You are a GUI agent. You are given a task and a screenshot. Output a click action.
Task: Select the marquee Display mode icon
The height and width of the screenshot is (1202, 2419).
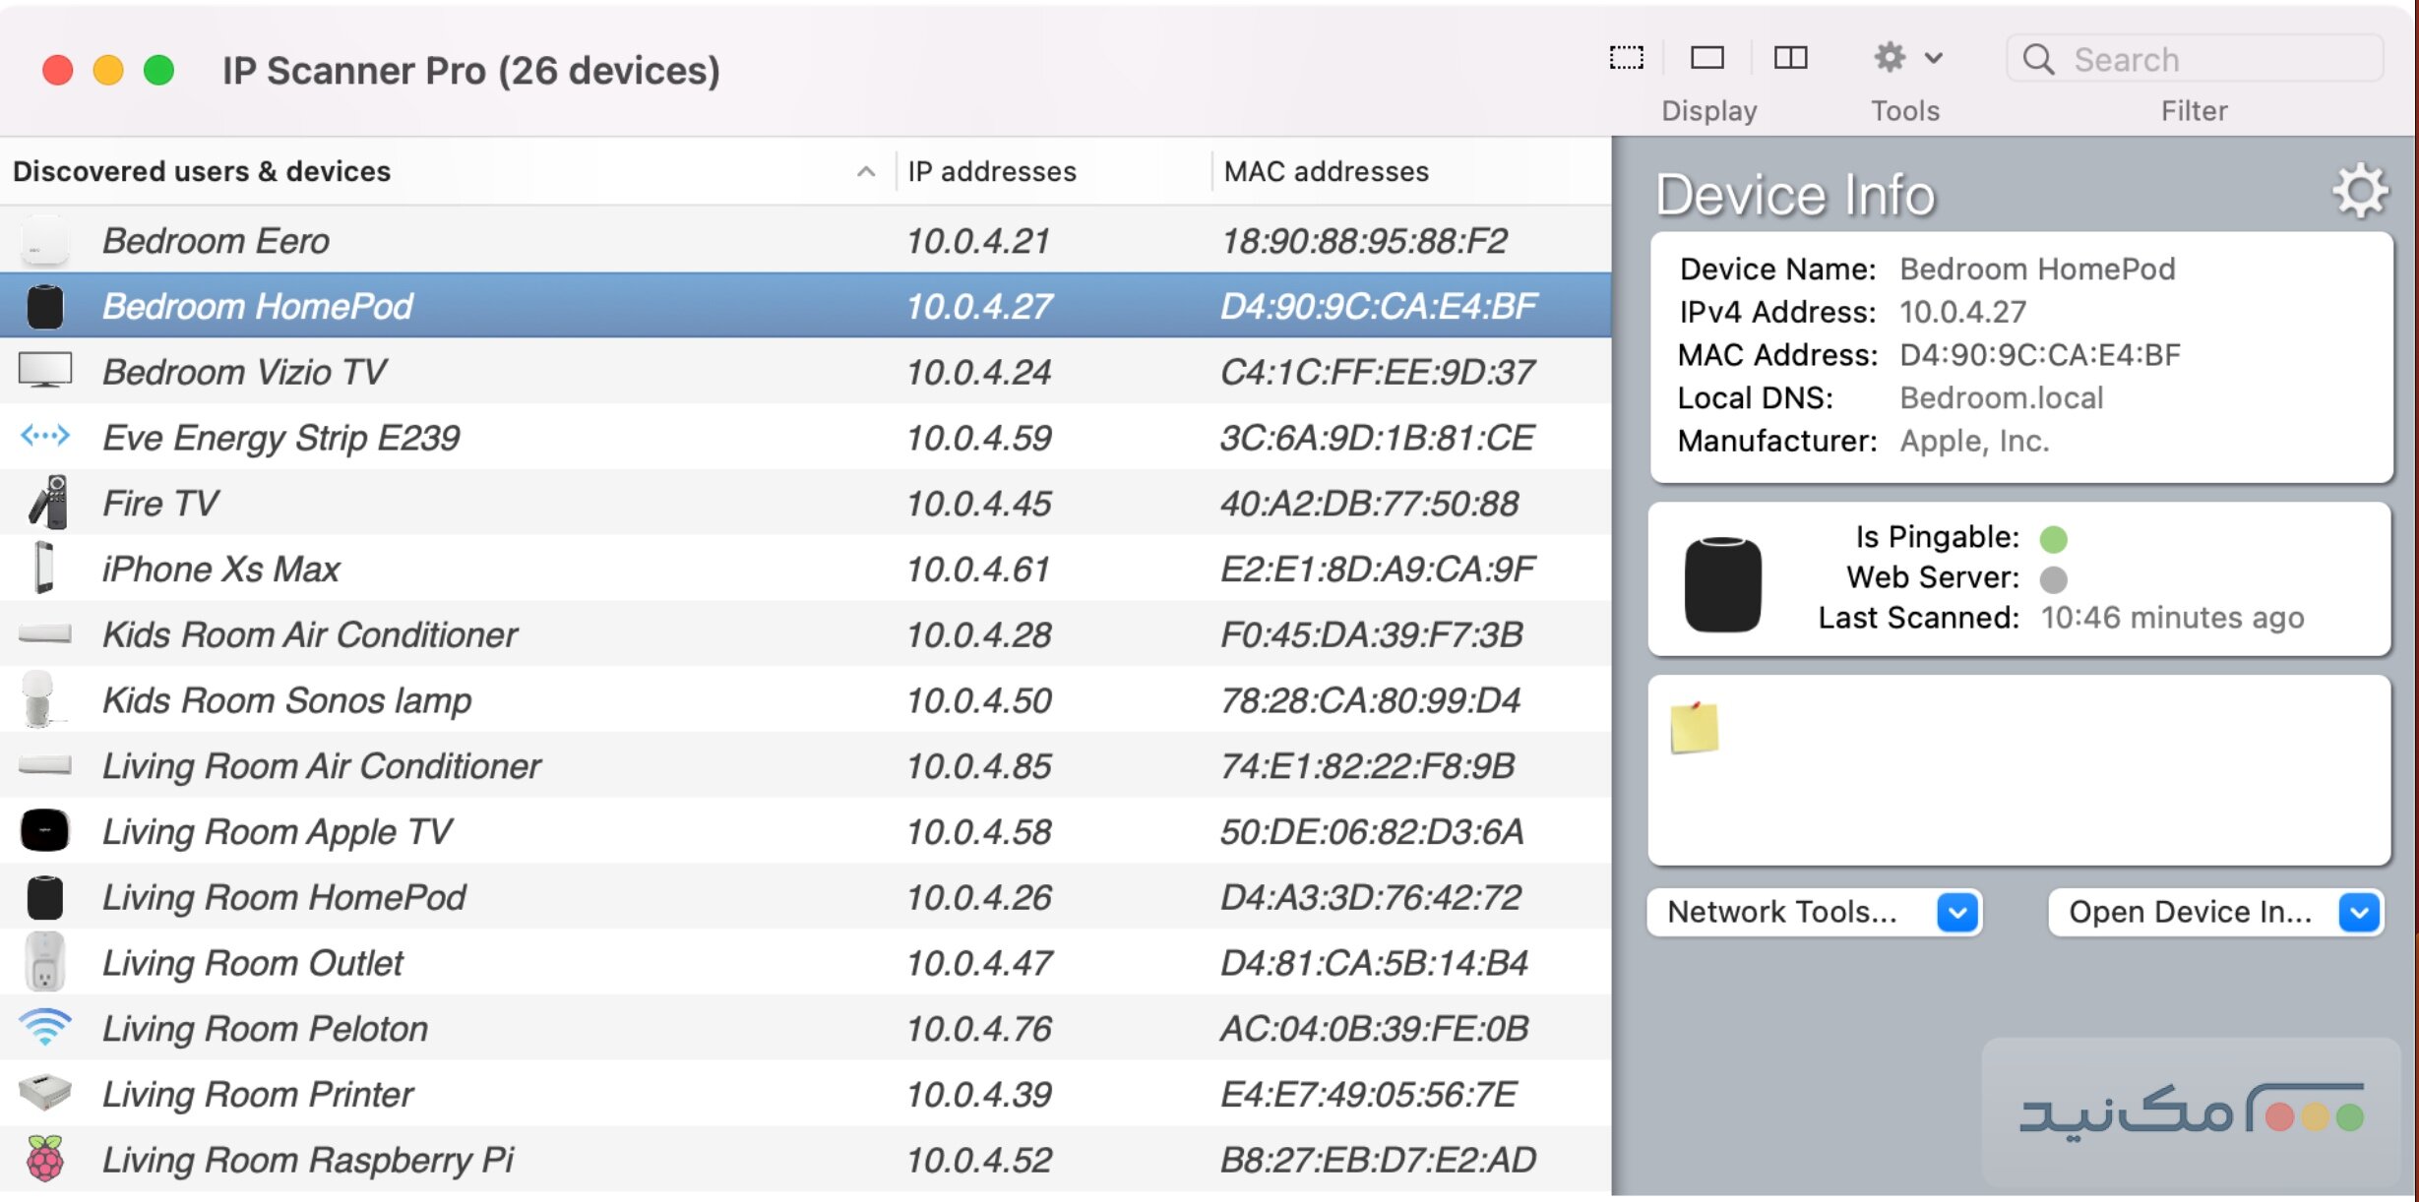coord(1626,58)
